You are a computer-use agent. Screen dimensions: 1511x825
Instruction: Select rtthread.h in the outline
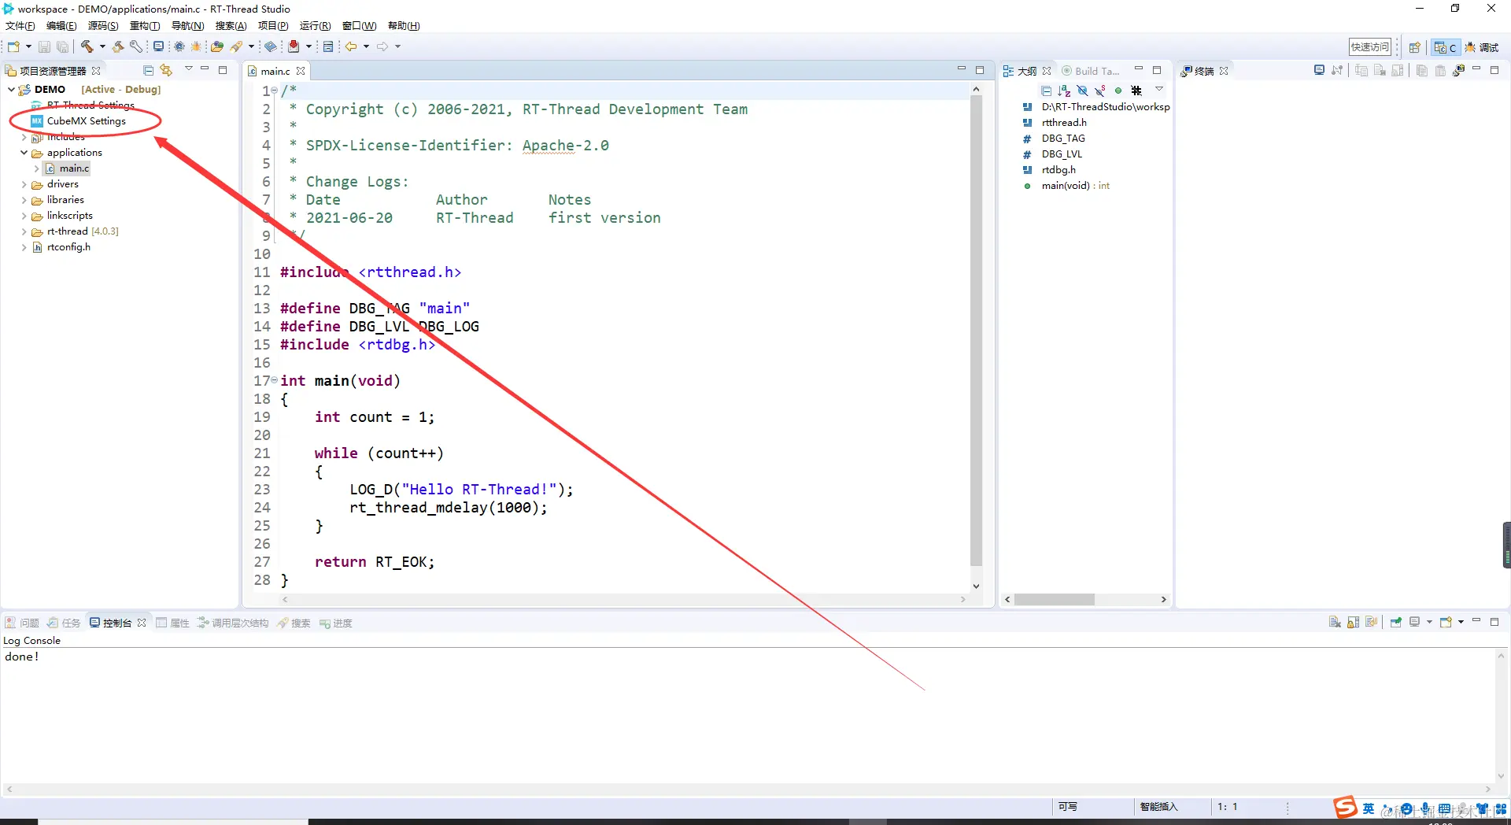[x=1064, y=123]
